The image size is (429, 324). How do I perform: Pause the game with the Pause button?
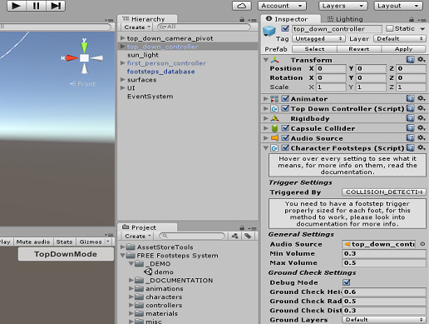tap(36, 6)
